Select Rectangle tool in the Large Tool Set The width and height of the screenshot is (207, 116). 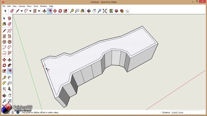(4, 36)
